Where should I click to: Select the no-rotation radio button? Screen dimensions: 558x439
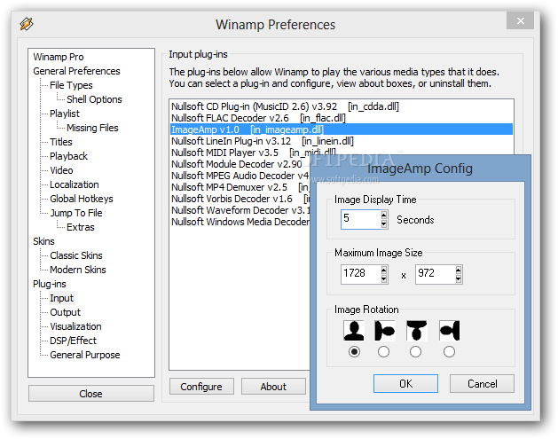(354, 352)
